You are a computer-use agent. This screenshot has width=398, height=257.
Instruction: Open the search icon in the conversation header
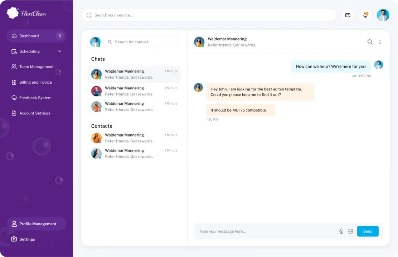point(370,42)
